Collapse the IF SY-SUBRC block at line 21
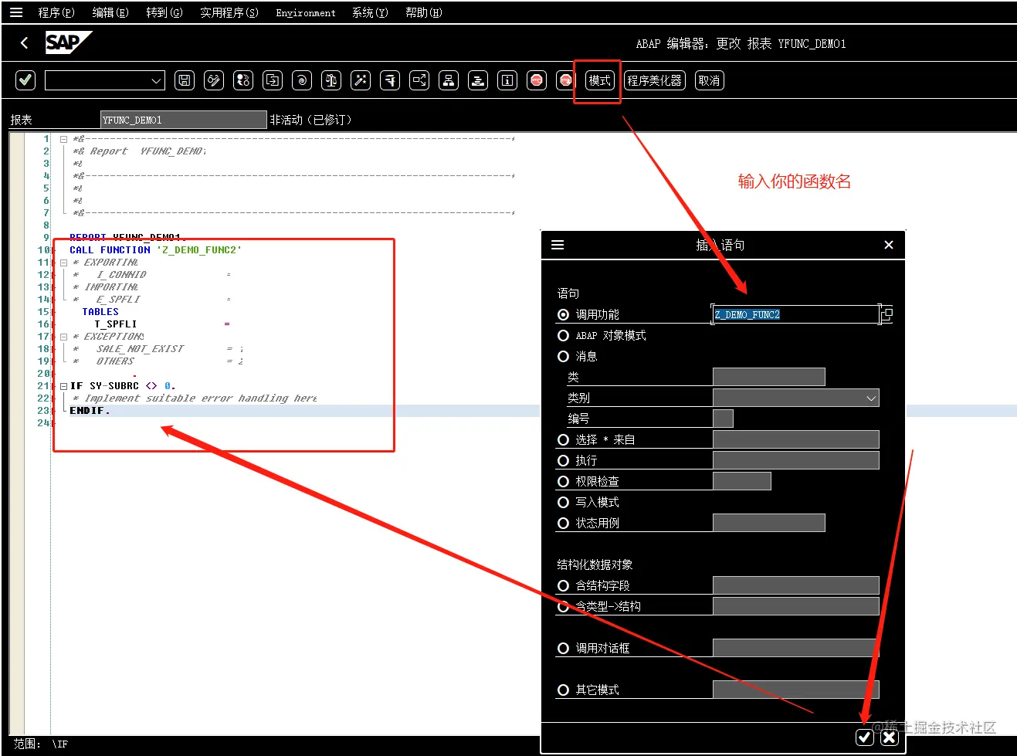This screenshot has width=1017, height=756. click(63, 386)
